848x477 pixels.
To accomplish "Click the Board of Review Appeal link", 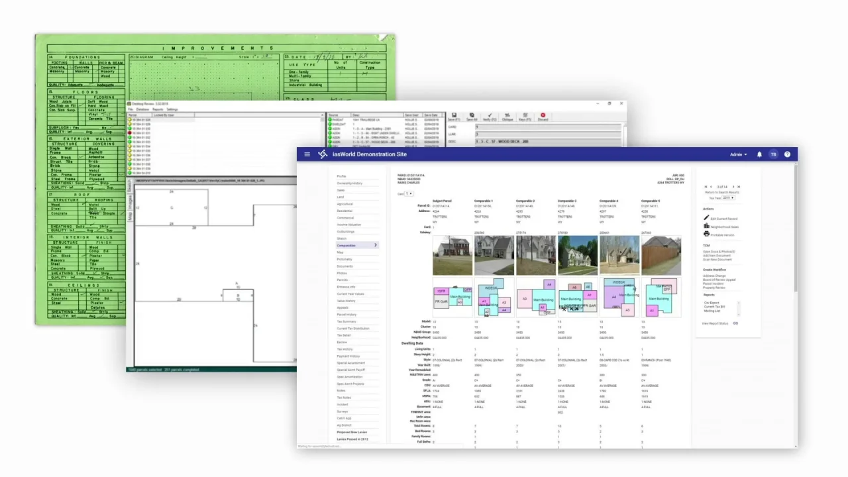I will [719, 280].
